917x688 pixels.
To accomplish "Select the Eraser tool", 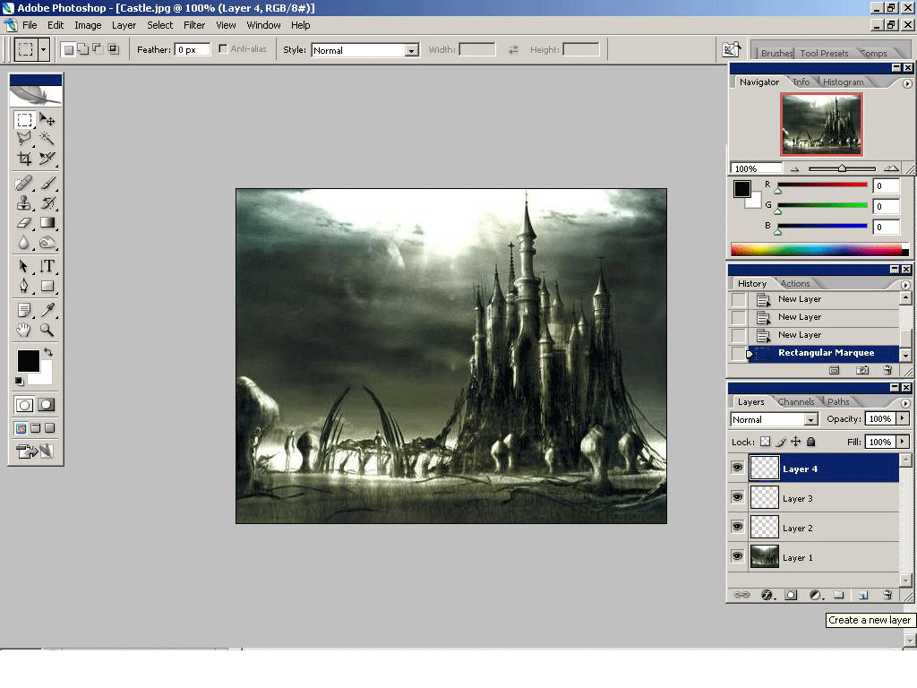I will [x=24, y=222].
